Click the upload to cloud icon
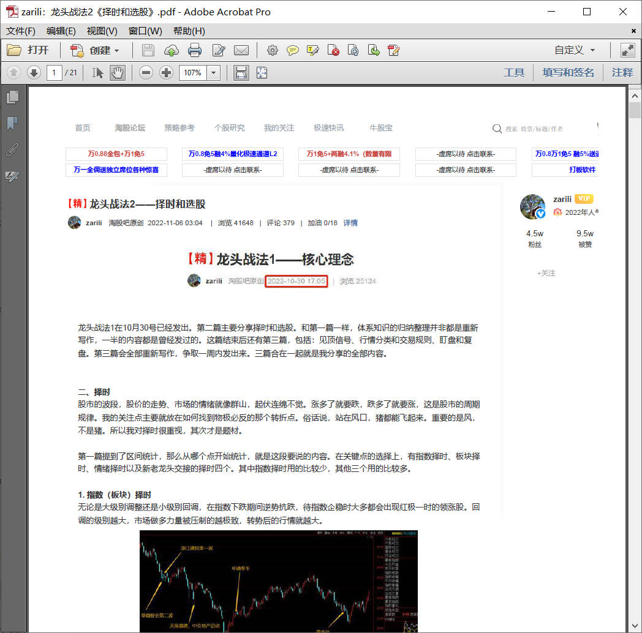Image resolution: width=642 pixels, height=633 pixels. tap(172, 50)
